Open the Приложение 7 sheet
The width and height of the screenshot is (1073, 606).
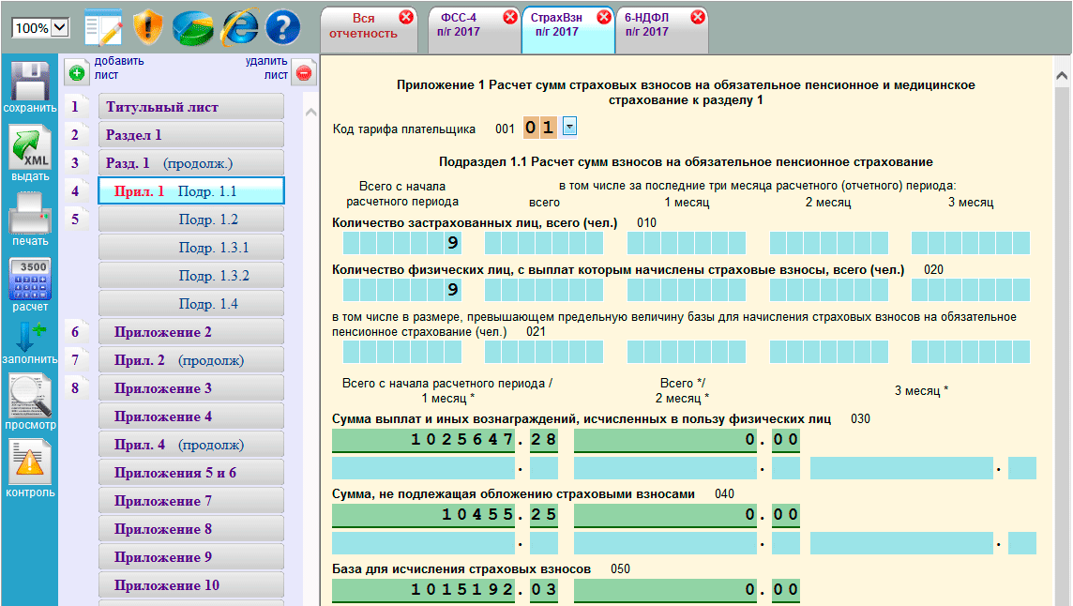(191, 501)
